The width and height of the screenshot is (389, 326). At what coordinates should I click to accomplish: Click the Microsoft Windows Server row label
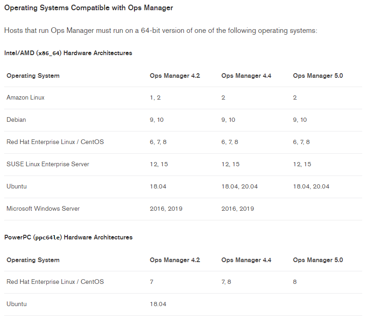tap(43, 209)
